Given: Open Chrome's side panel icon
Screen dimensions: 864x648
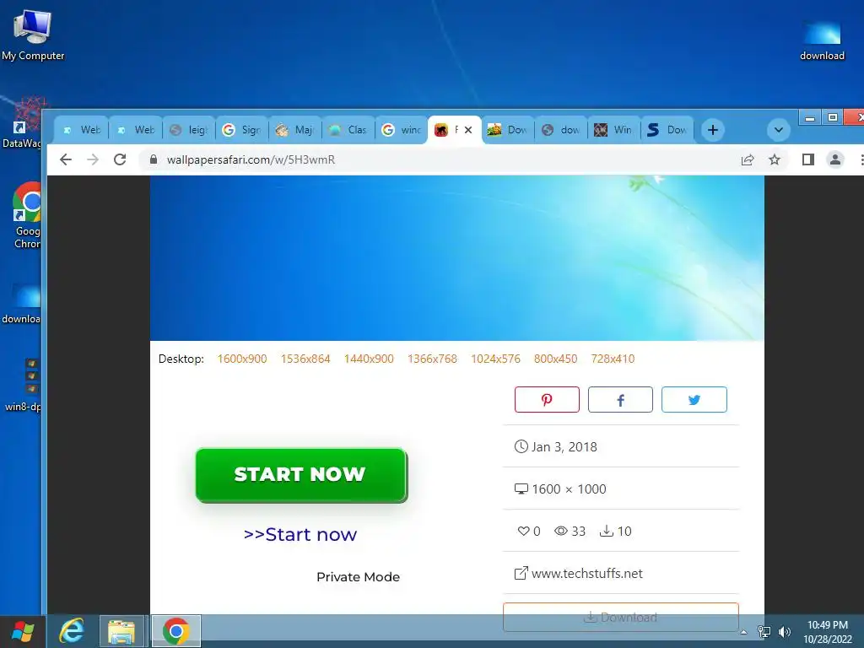Looking at the screenshot, I should (807, 159).
